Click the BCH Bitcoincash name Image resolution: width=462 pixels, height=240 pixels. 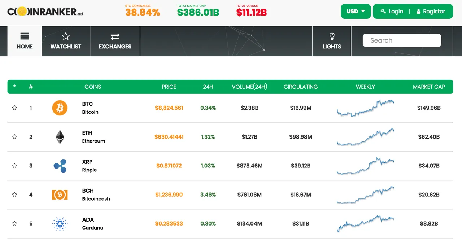[96, 195]
